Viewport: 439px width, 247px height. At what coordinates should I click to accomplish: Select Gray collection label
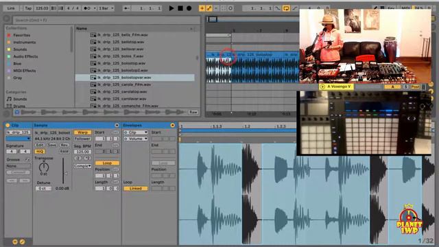click(x=17, y=78)
